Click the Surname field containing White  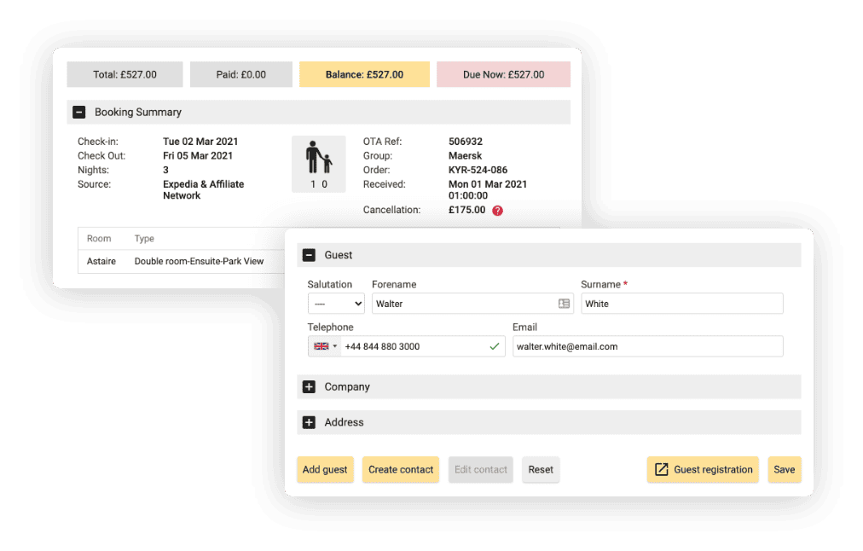[x=681, y=304]
